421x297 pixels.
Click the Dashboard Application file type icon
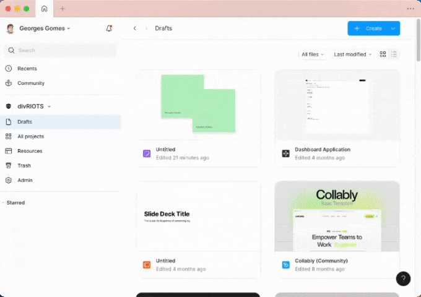tap(285, 153)
